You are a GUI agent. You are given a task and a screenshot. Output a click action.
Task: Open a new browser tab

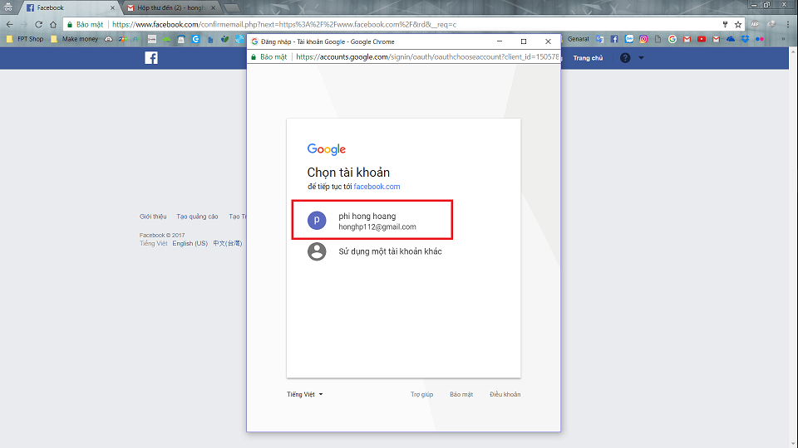point(232,7)
